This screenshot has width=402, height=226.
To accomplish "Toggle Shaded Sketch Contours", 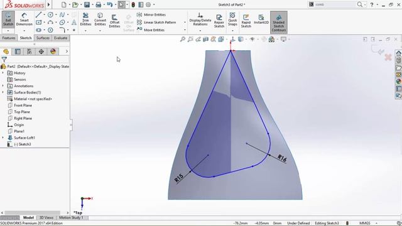I will pyautogui.click(x=279, y=23).
